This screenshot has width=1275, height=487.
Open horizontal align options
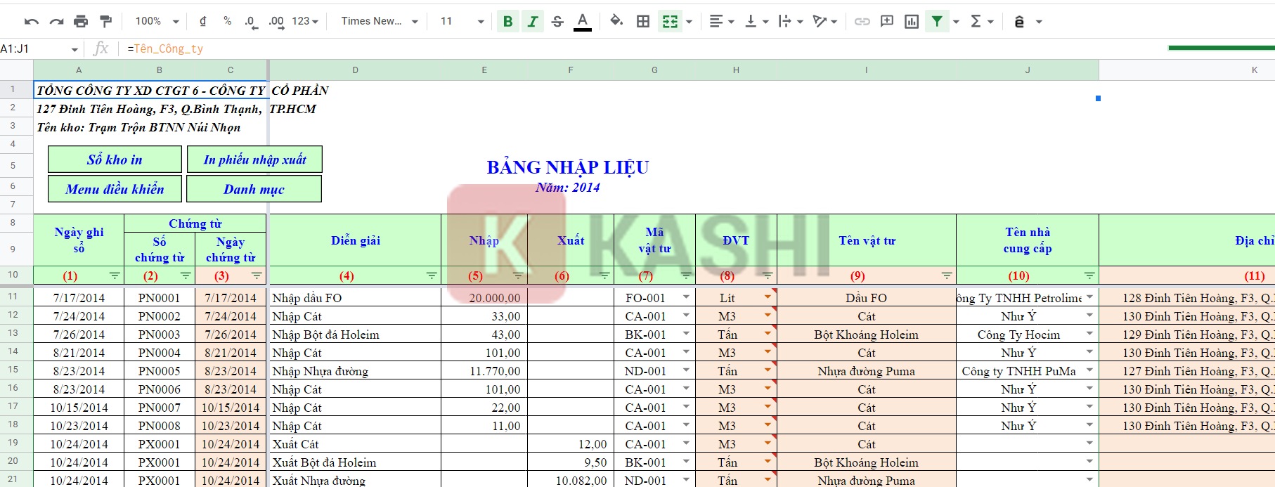[x=721, y=21]
